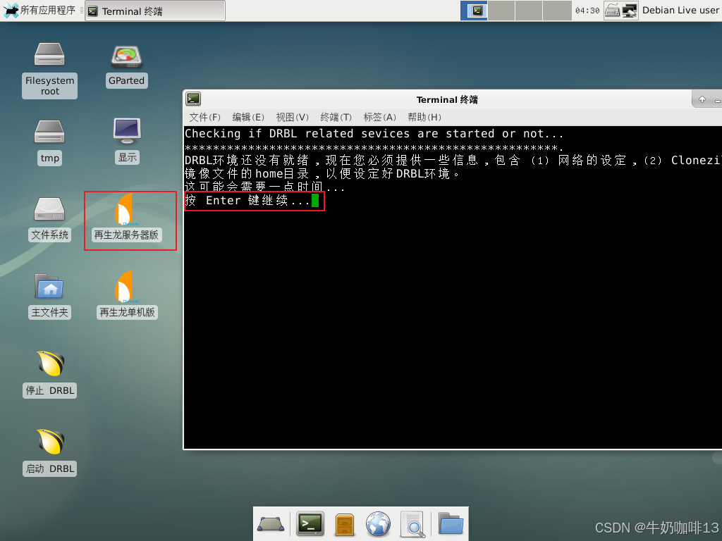Click the terminal window title icon
Viewport: 722px width, 541px height.
coord(193,99)
